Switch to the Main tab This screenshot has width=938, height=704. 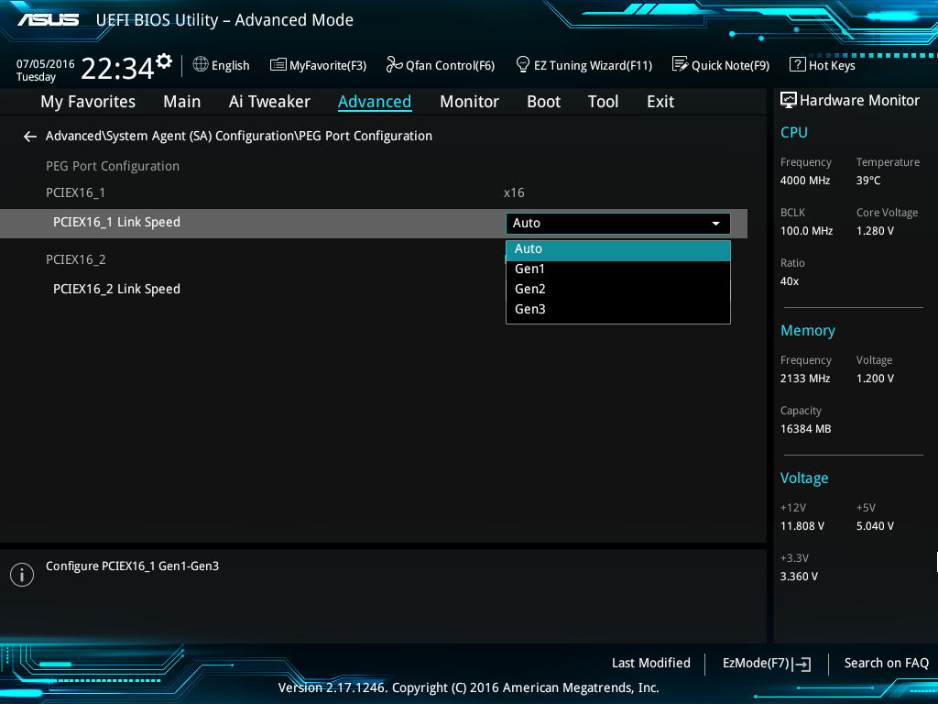[182, 102]
